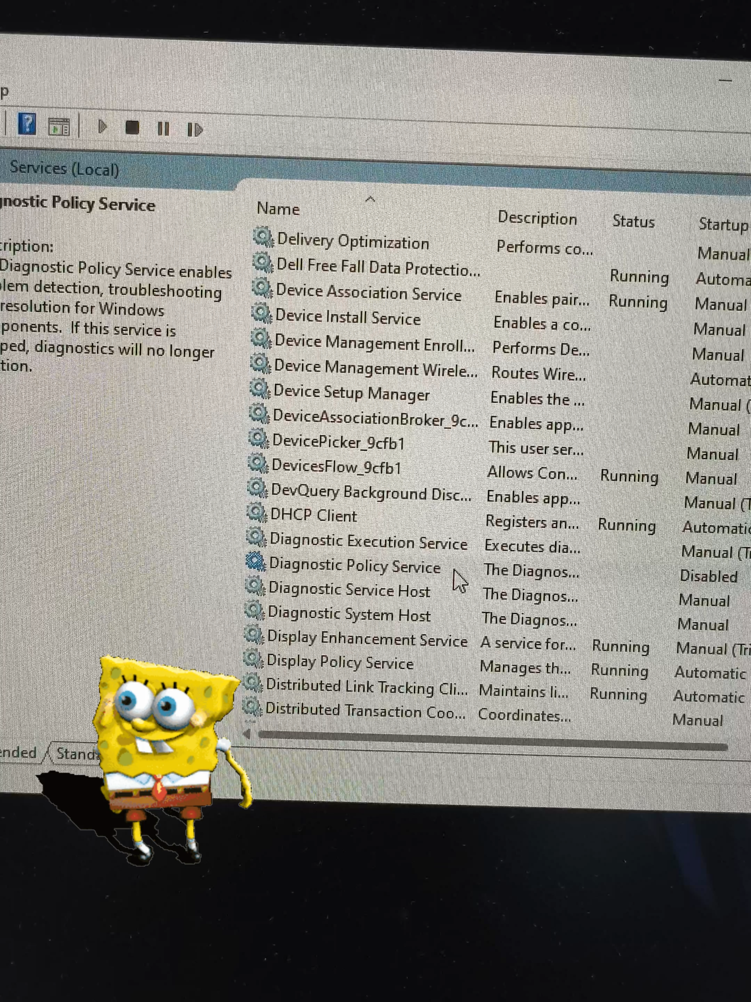Click the "This user ser..." description cell
Screen dimensions: 751x1002
[536, 448]
